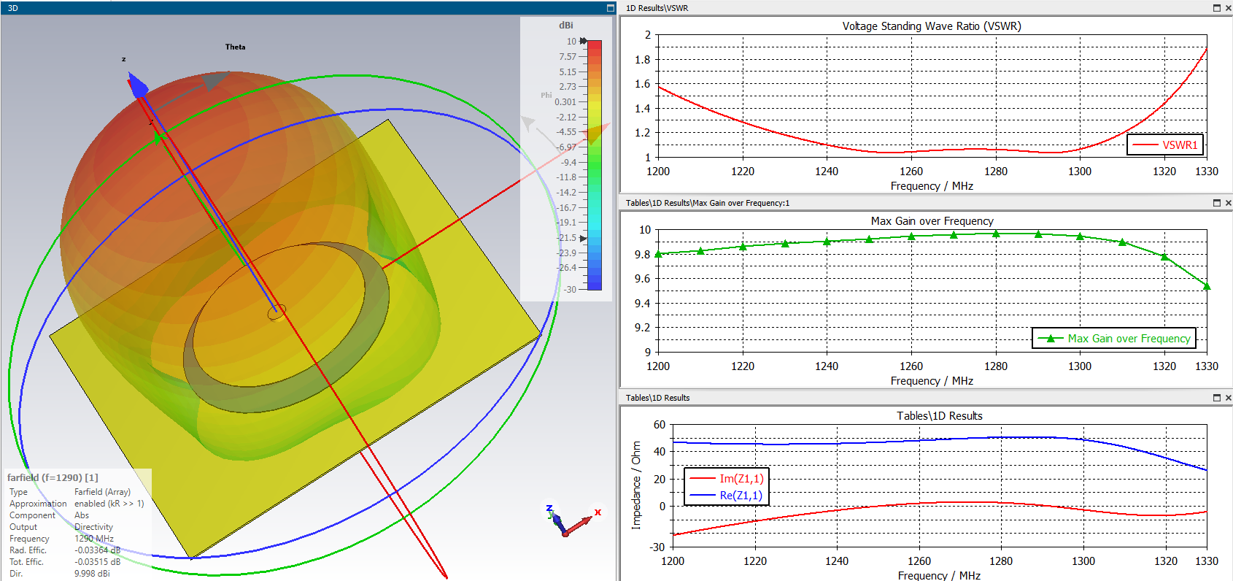Click the Impedance / Ohm axis label
Viewport: 1233px width, 581px height.
point(636,485)
